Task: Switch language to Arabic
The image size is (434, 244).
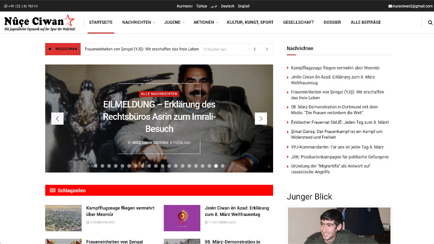Action: pos(214,6)
